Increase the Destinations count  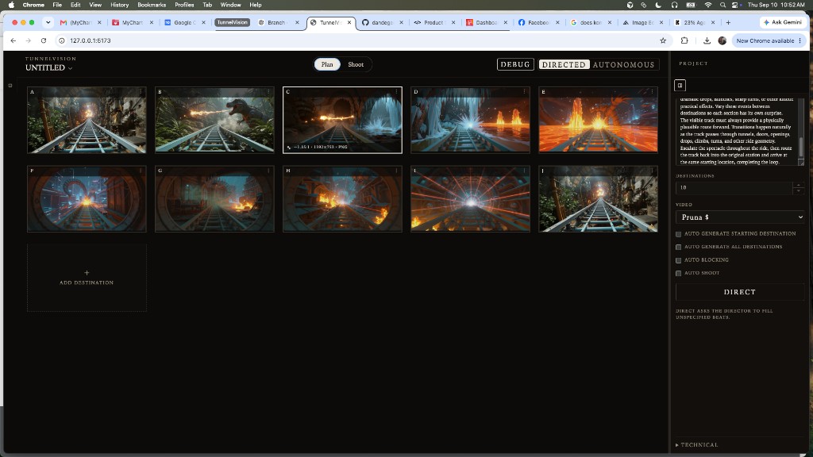click(799, 184)
